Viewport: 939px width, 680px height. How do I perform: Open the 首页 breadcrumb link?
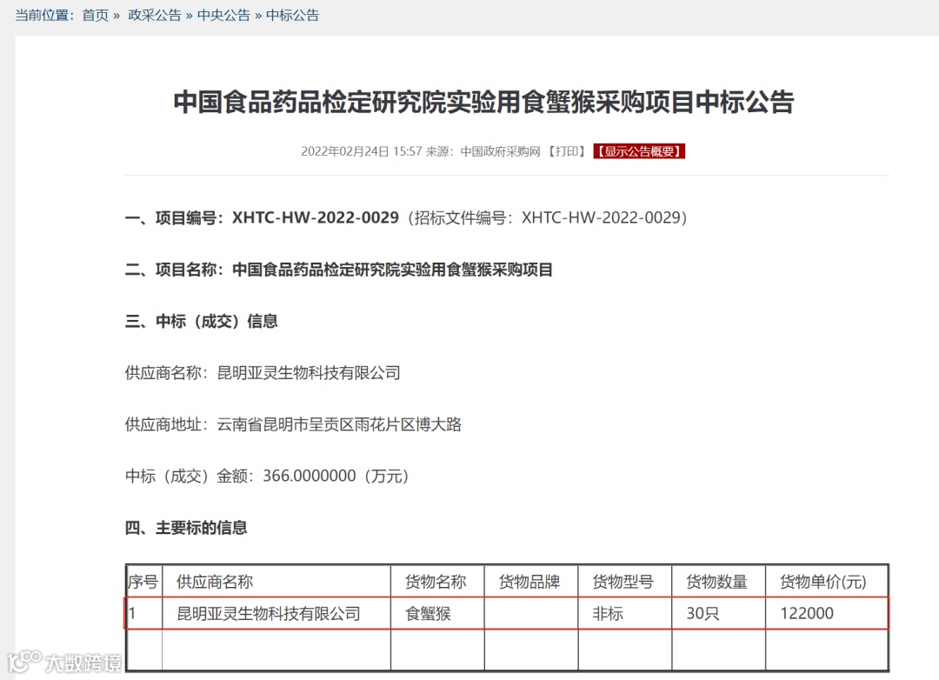[96, 16]
